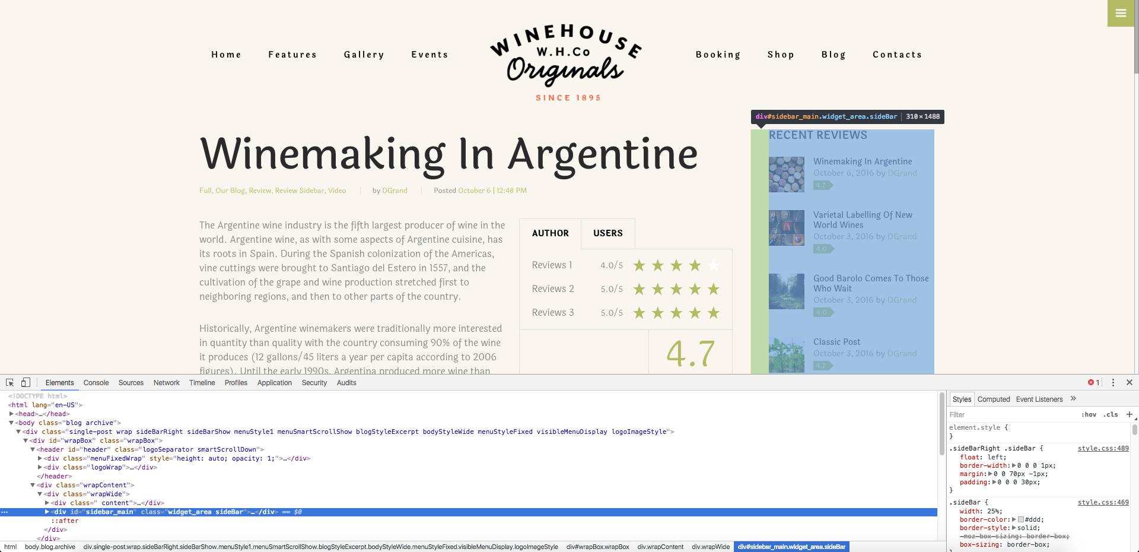Open the hamburger menu in green corner
This screenshot has width=1139, height=552.
tap(1121, 13)
